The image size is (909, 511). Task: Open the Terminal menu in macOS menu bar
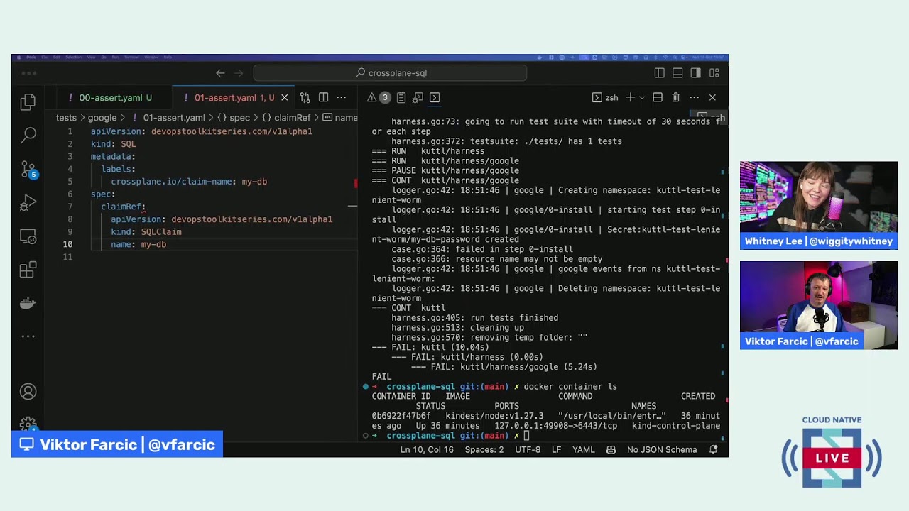[132, 57]
